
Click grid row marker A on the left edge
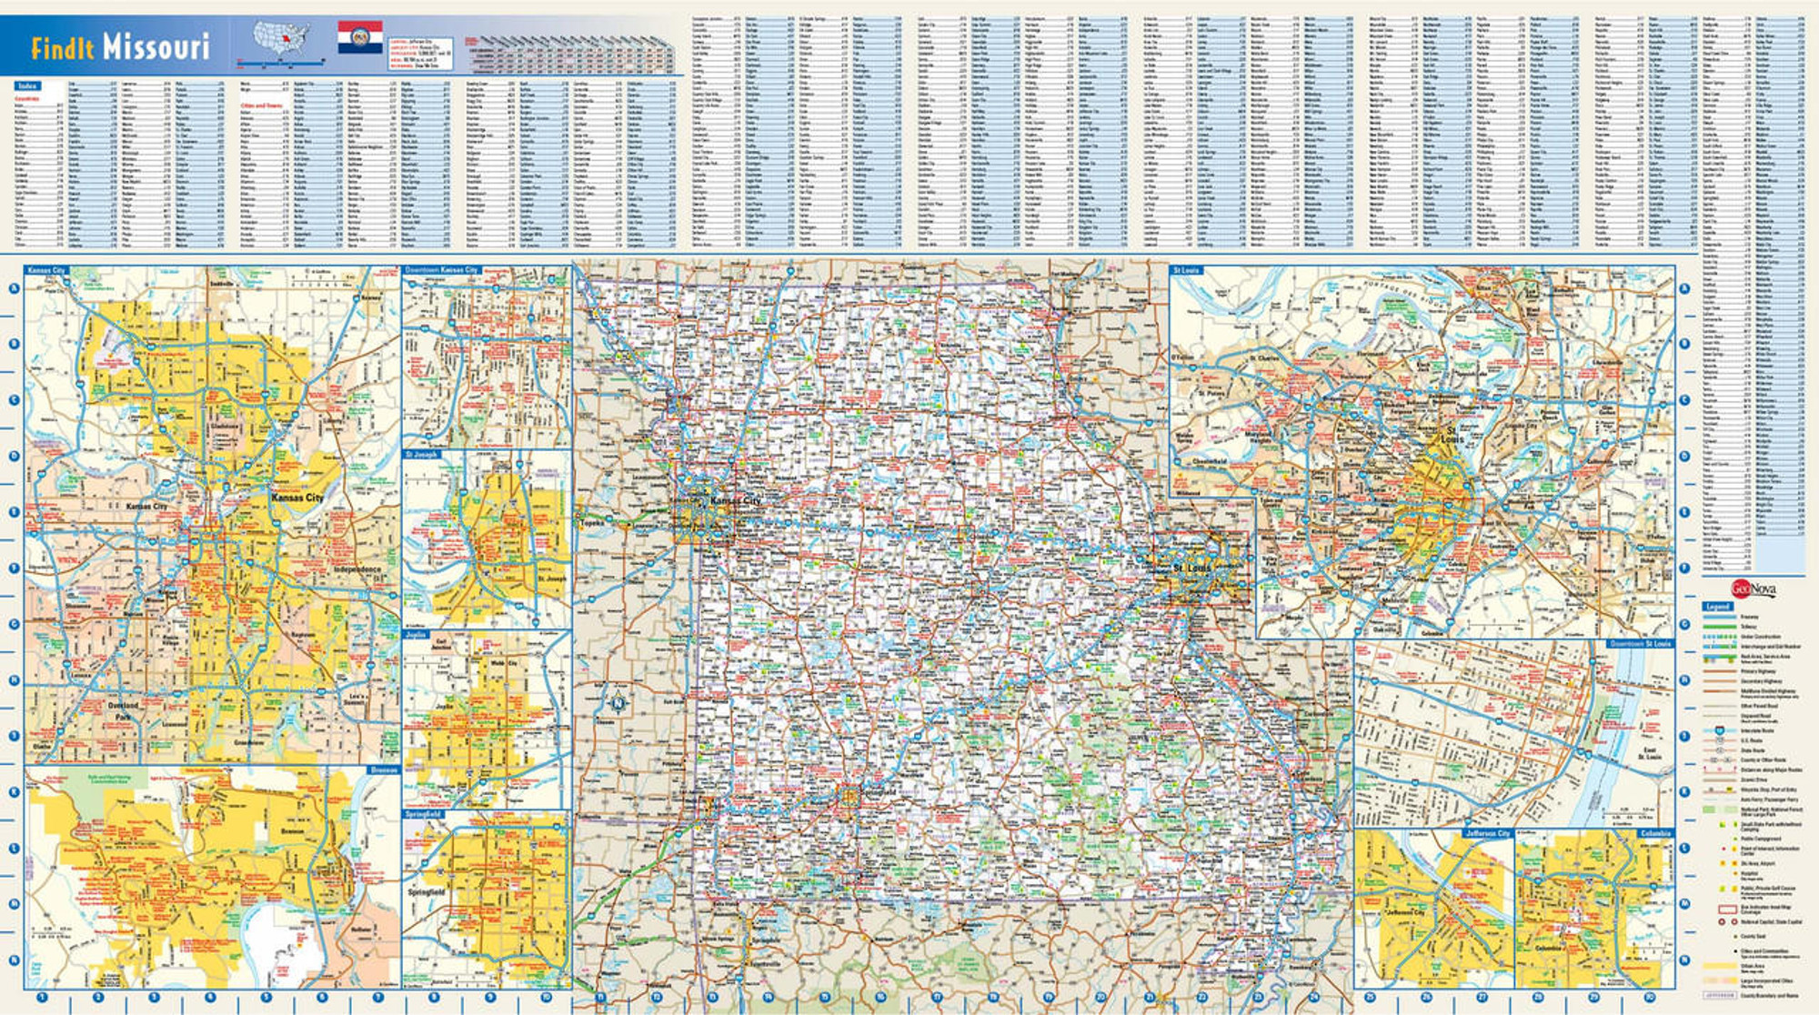coord(14,288)
